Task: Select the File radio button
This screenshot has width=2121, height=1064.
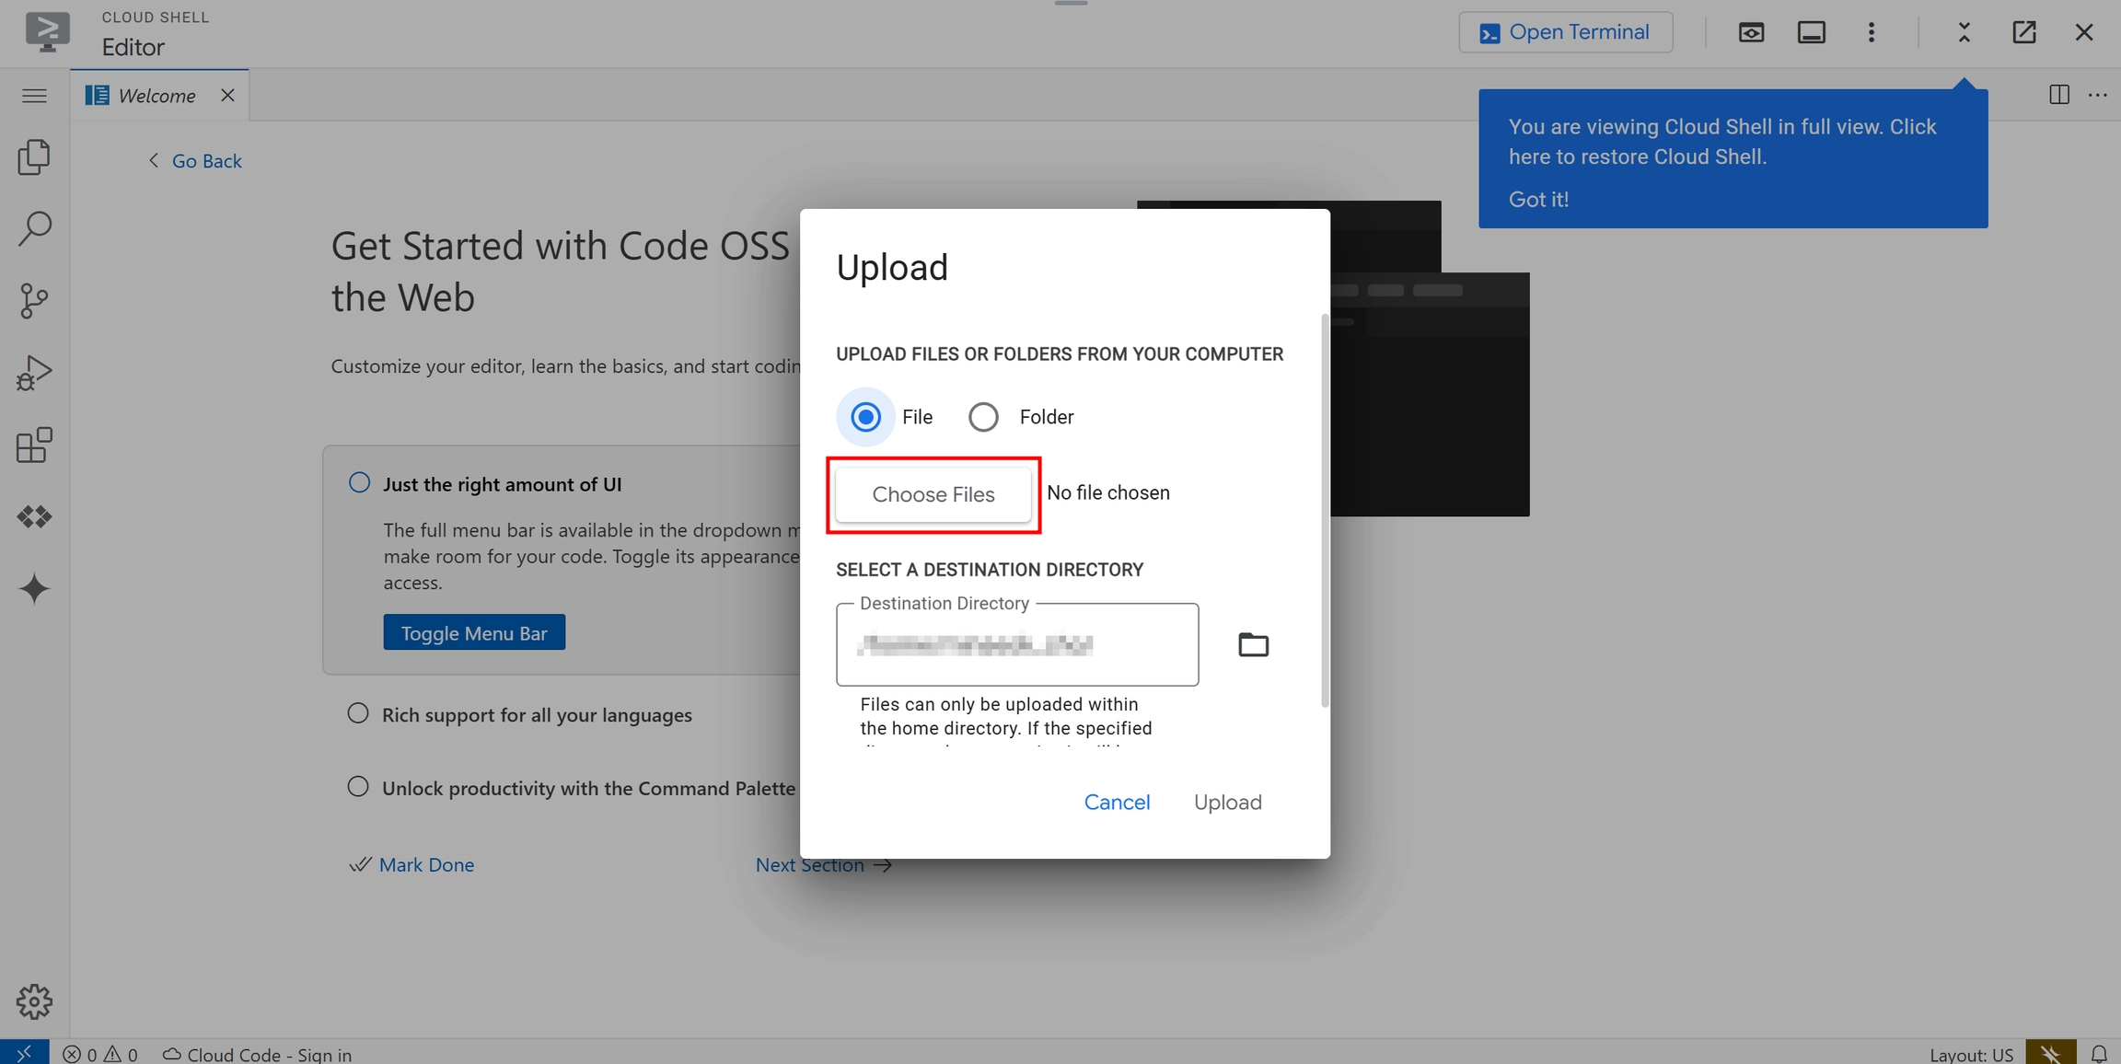Action: click(x=865, y=417)
